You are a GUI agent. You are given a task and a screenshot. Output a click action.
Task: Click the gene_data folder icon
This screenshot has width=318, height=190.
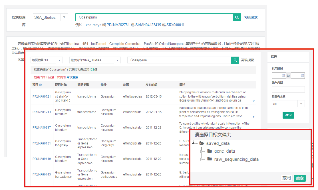pos(210,151)
